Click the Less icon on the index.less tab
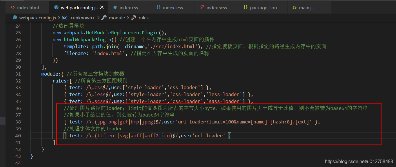 (x=158, y=7)
